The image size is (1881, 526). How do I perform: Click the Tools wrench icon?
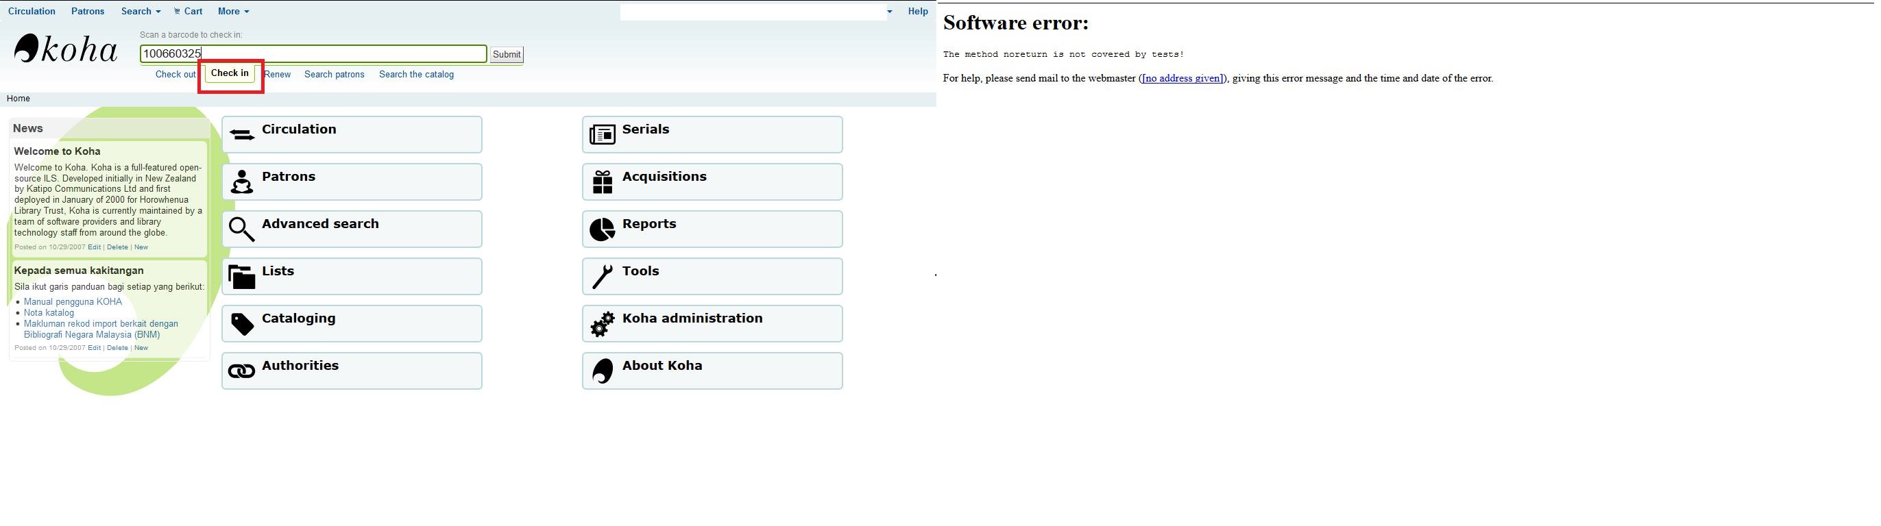603,277
